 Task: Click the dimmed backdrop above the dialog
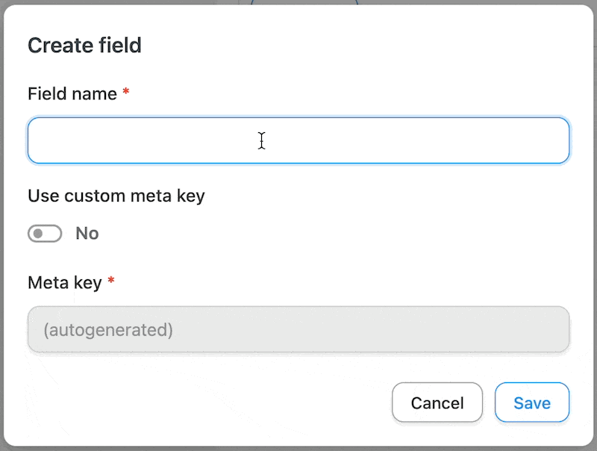114,2
